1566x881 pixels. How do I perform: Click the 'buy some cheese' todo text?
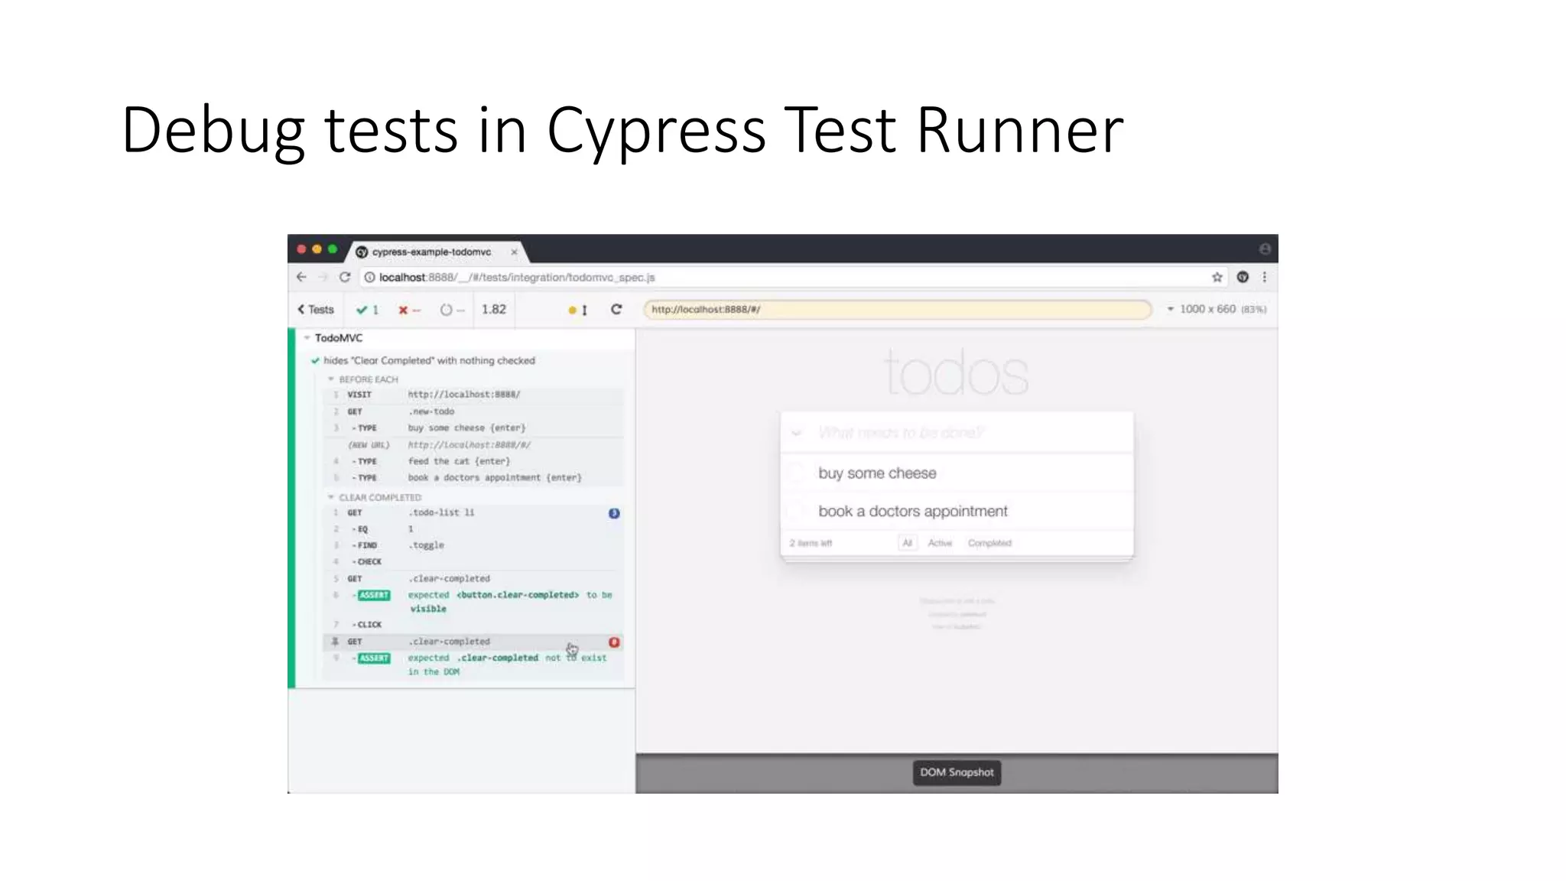click(x=877, y=473)
